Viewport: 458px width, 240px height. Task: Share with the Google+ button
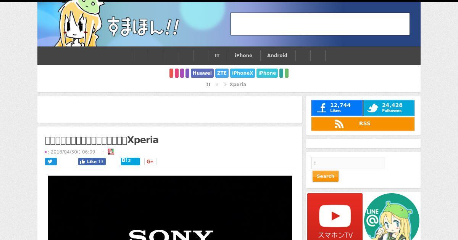tap(150, 162)
